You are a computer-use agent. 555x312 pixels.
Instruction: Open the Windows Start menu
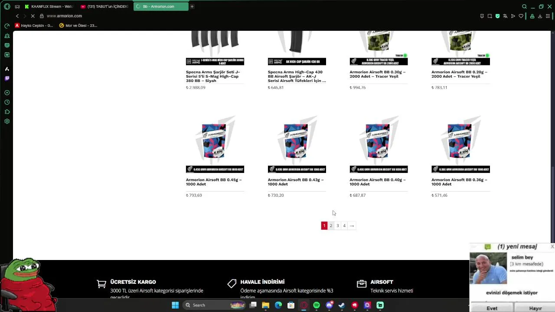[175, 305]
